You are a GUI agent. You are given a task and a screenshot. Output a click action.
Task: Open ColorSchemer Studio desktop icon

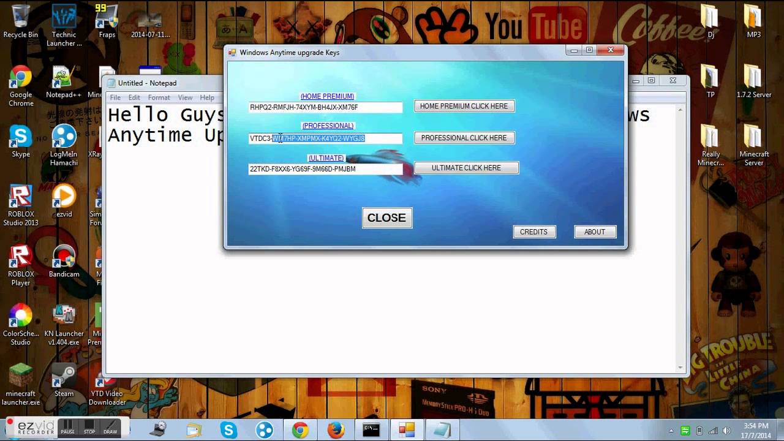point(20,325)
